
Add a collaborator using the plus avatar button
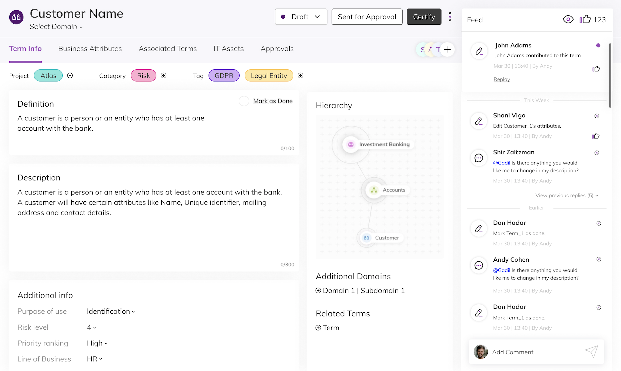tap(447, 50)
